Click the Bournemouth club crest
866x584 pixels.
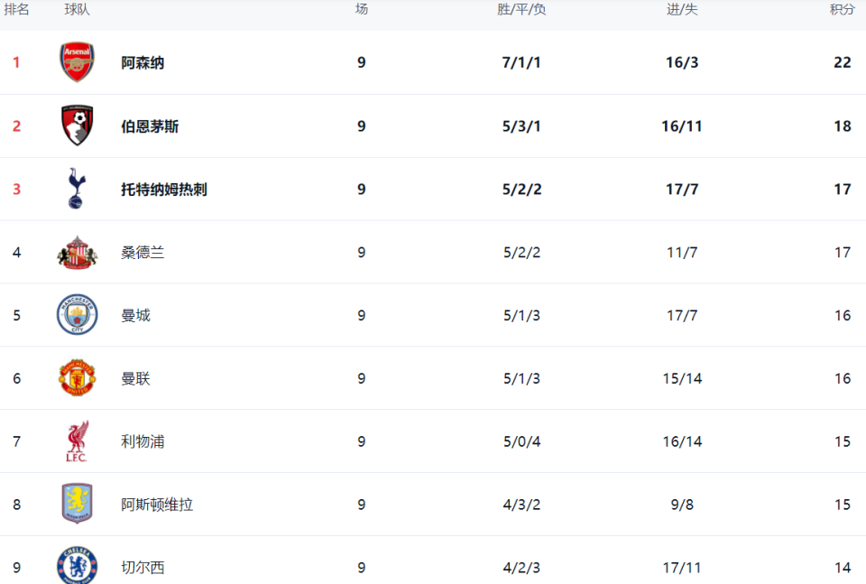[x=77, y=125]
